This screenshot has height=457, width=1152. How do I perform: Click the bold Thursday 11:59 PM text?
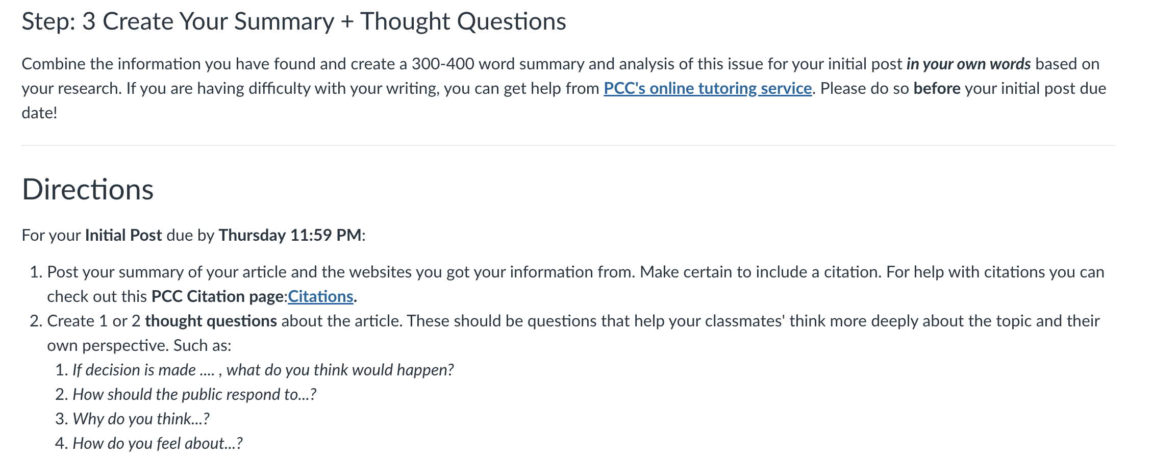click(x=290, y=235)
